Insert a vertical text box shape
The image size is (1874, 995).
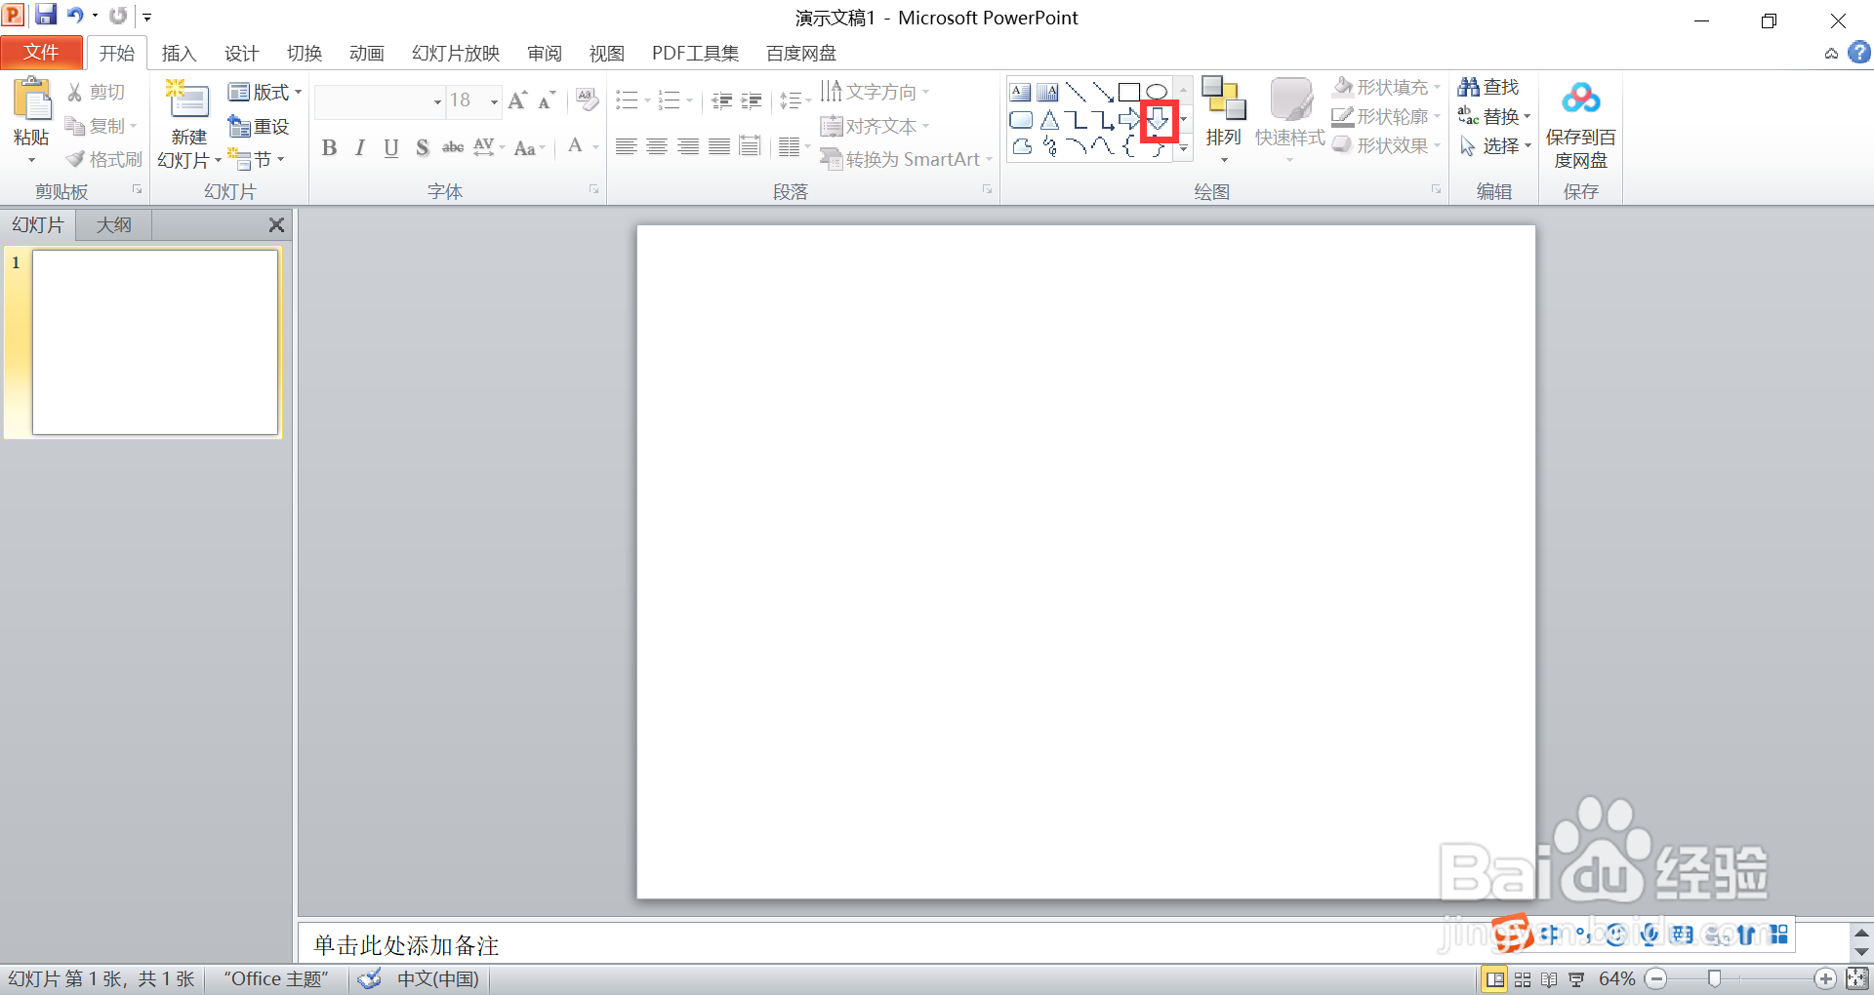point(1048,93)
